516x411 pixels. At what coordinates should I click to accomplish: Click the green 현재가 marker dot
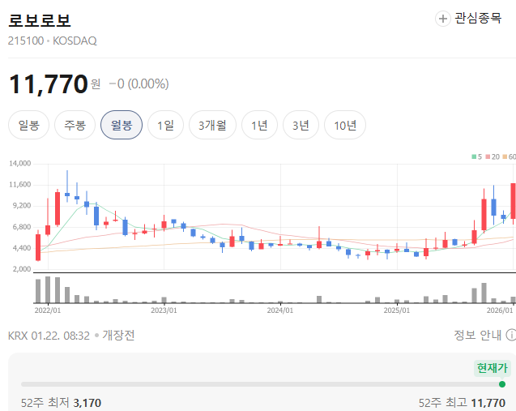[502, 384]
